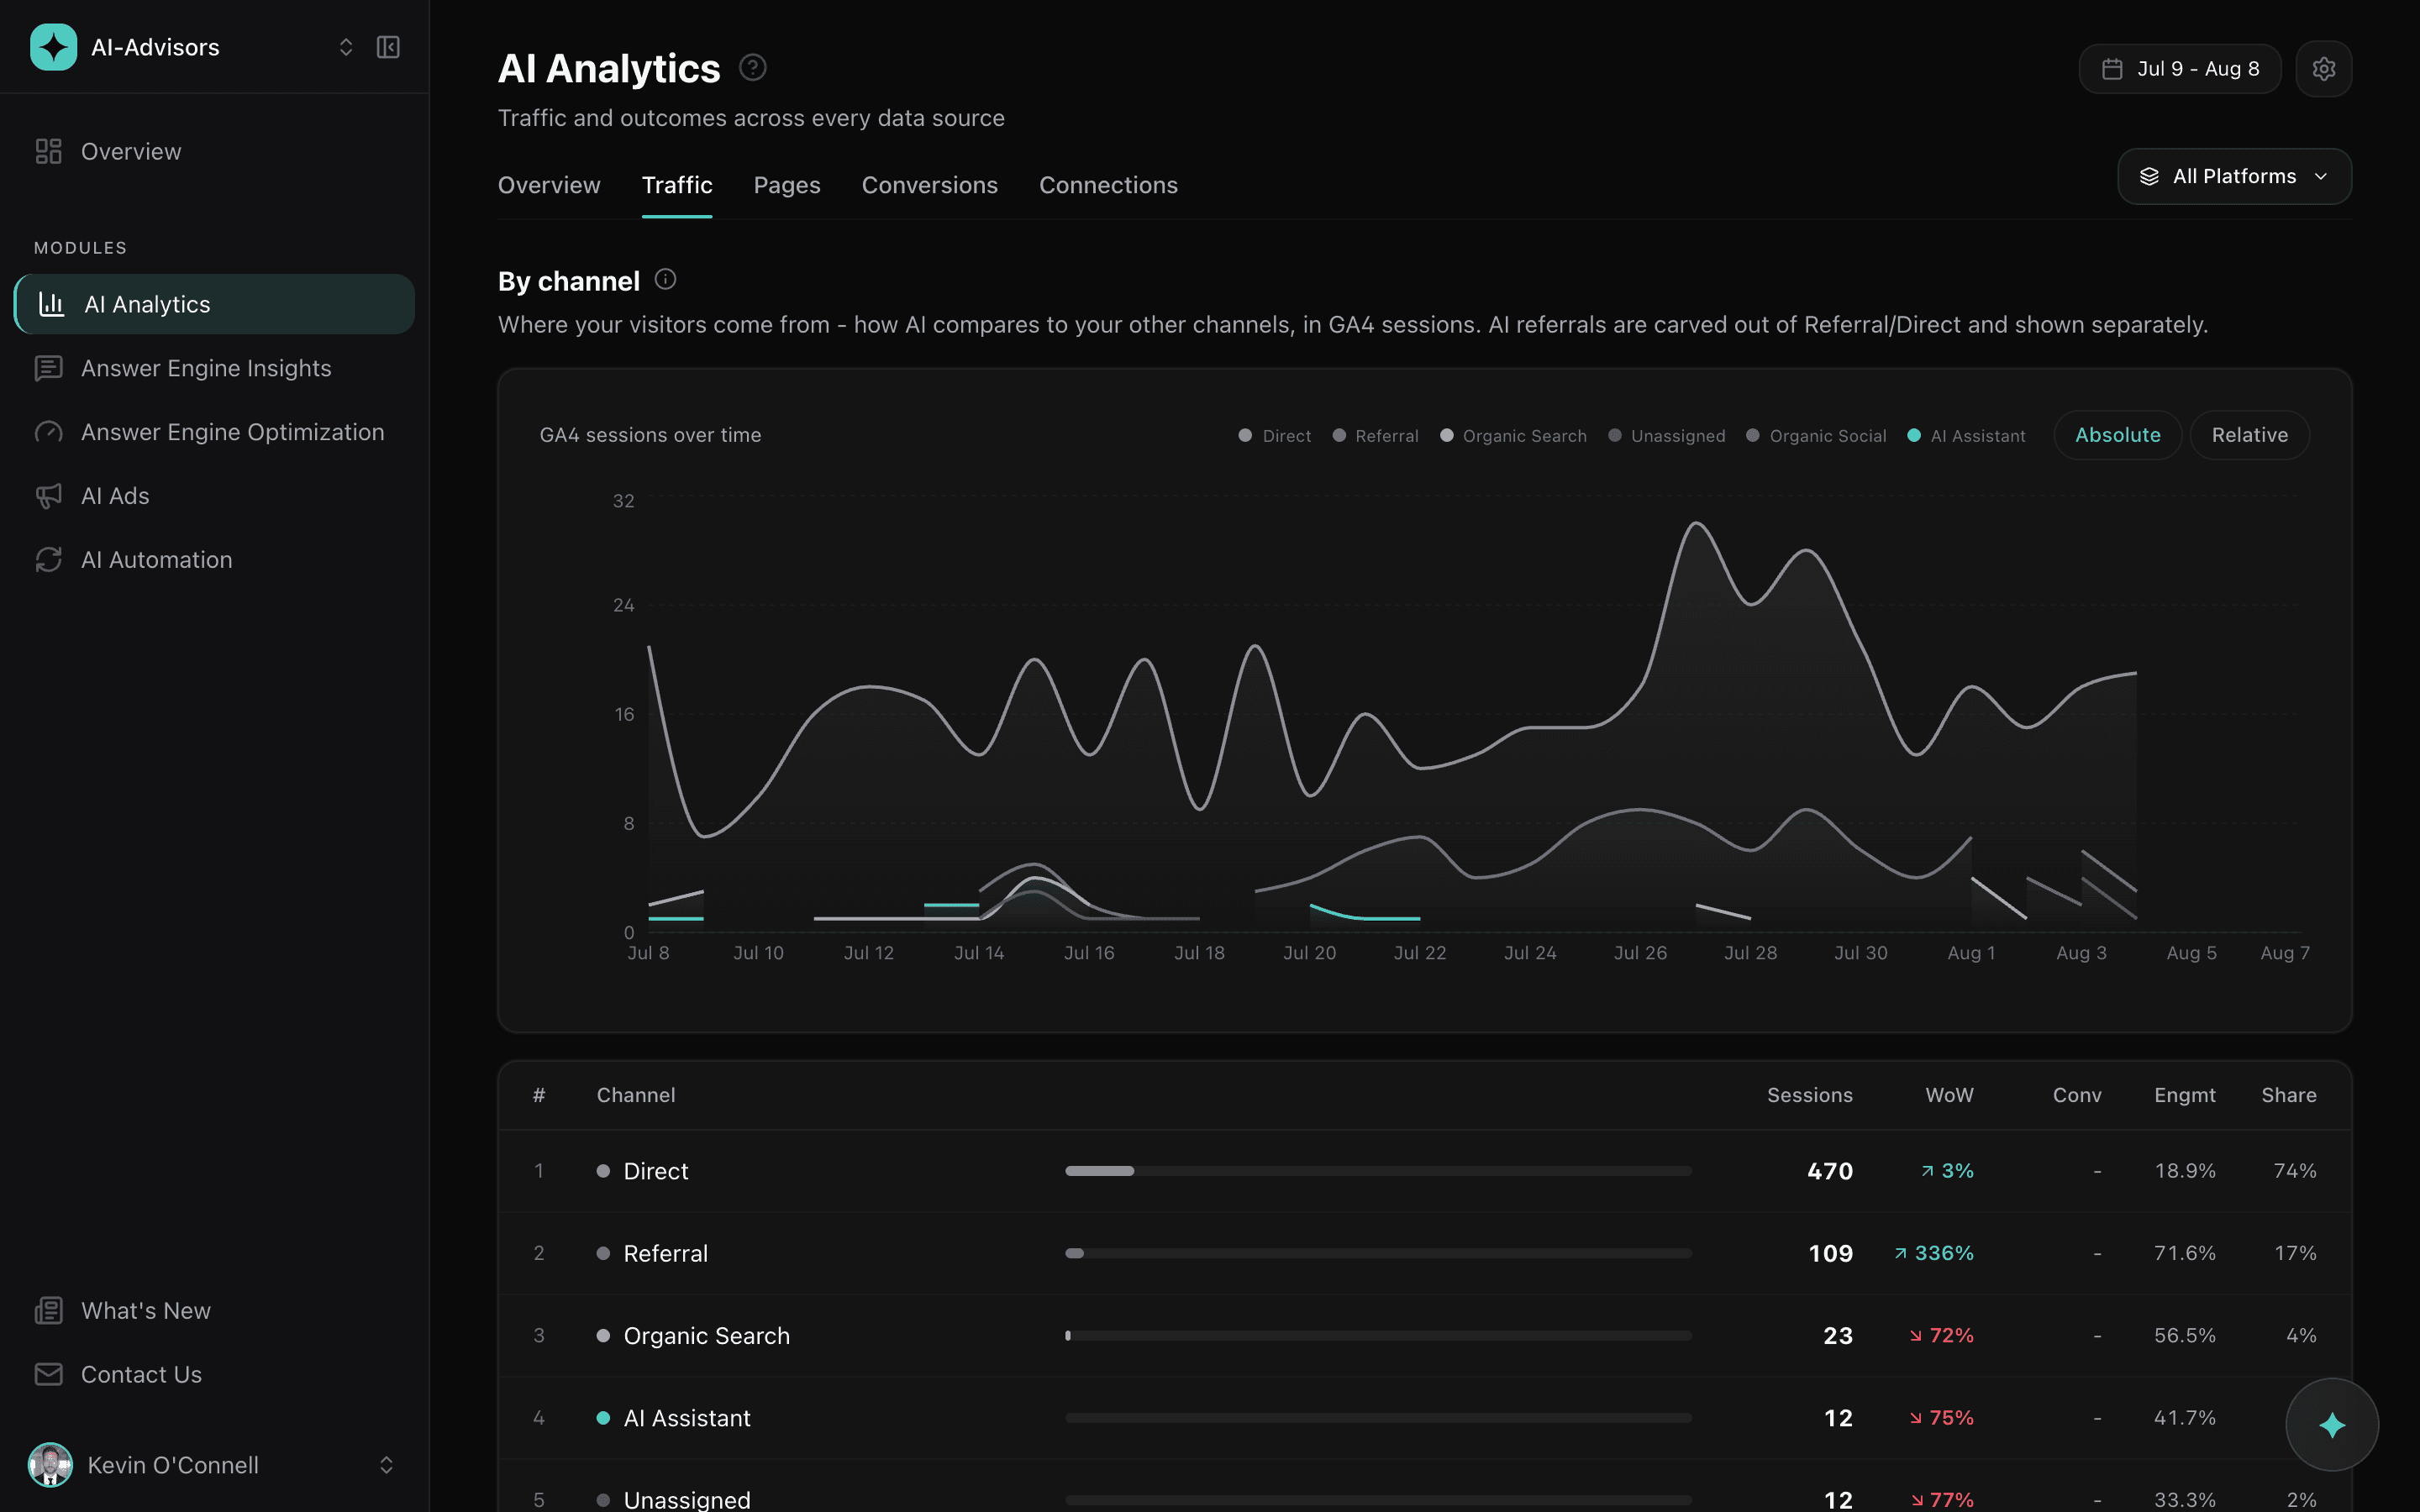The width and height of the screenshot is (2420, 1512).
Task: Click help icon next to AI Analytics title
Action: (x=752, y=67)
